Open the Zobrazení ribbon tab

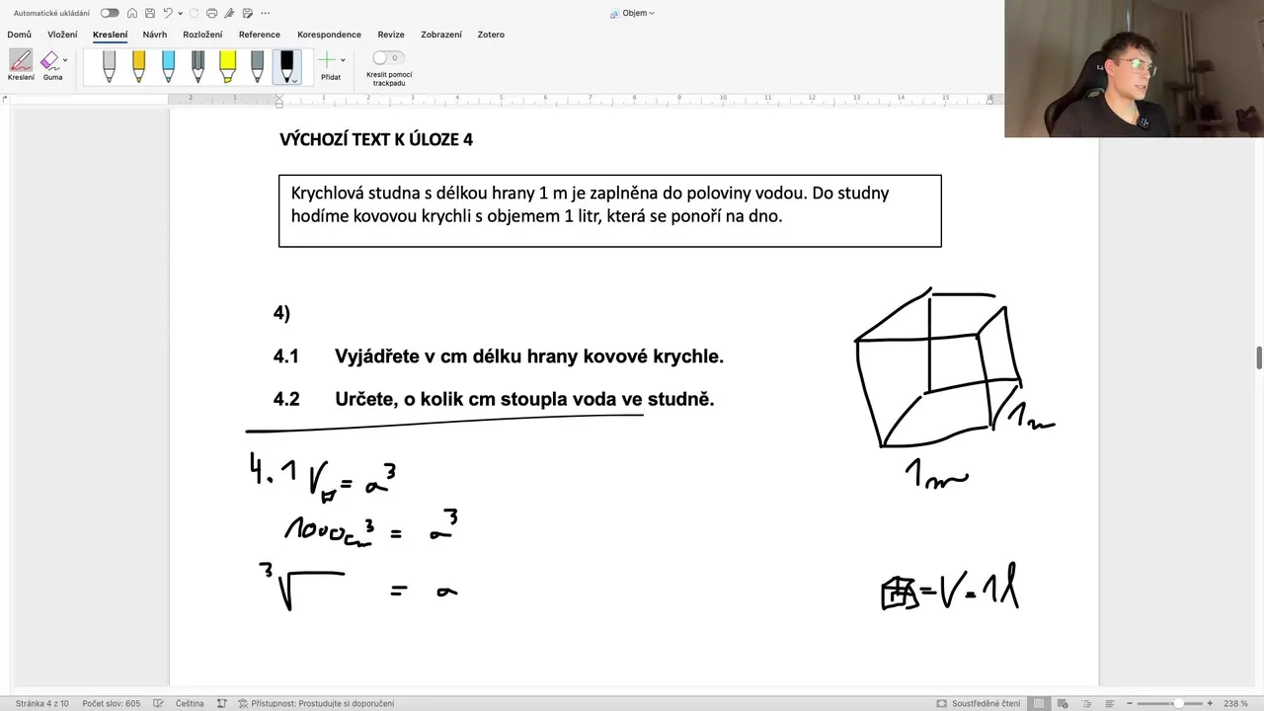click(441, 35)
